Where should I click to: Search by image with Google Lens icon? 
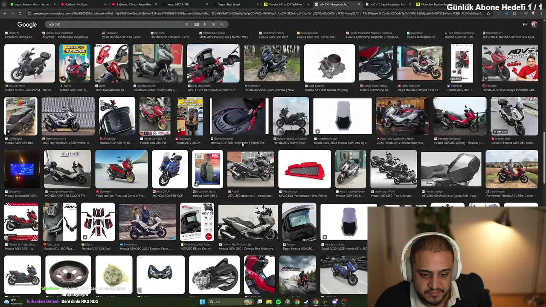click(x=213, y=24)
